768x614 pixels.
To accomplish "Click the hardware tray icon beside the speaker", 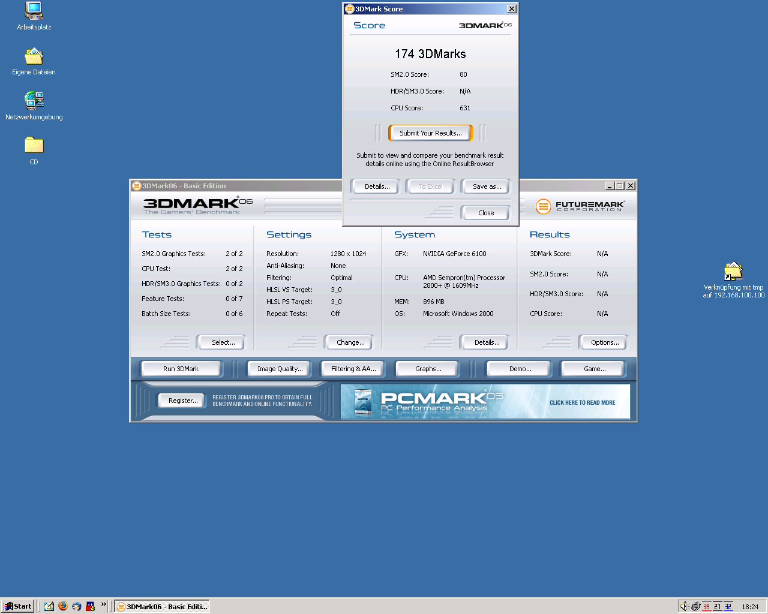I will (x=695, y=606).
